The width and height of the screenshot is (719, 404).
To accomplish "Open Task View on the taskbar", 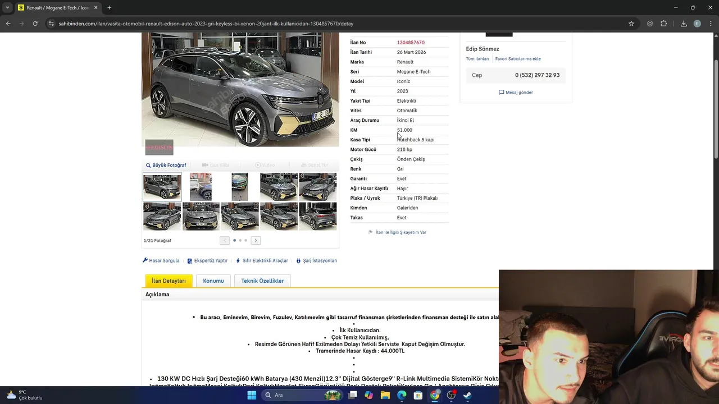I will pos(352,395).
